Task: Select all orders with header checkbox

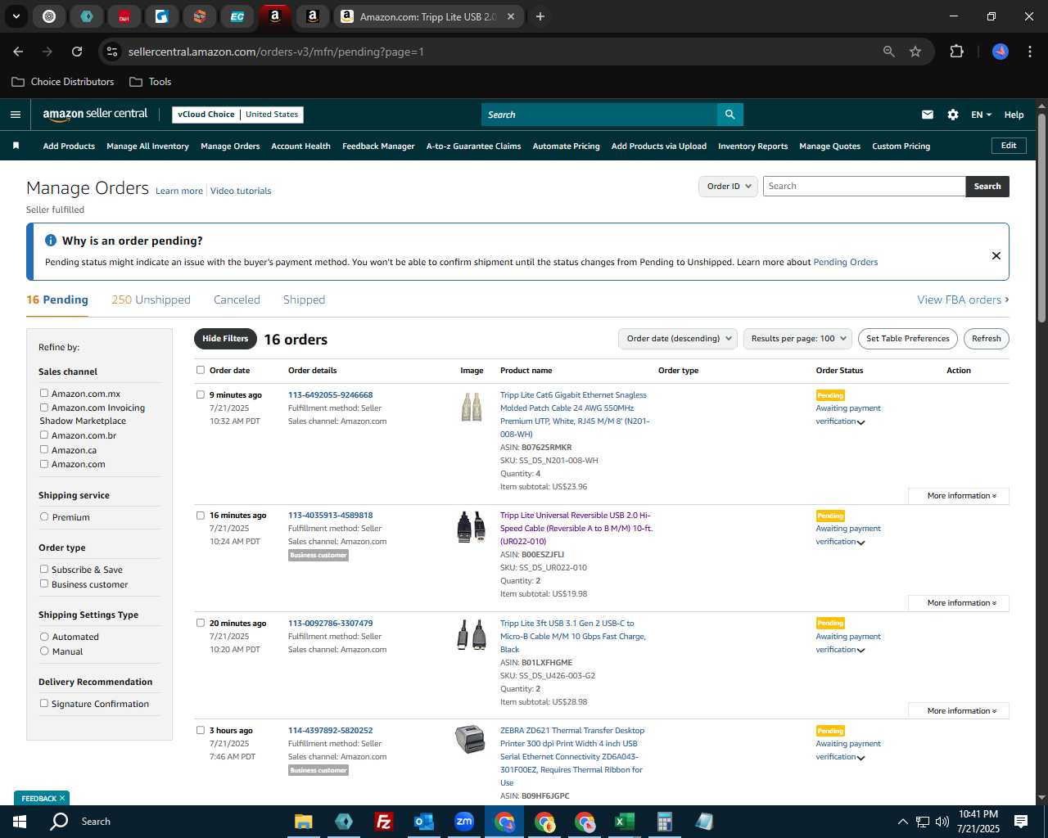Action: pos(201,370)
